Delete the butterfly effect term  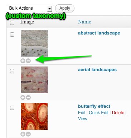tap(118, 113)
